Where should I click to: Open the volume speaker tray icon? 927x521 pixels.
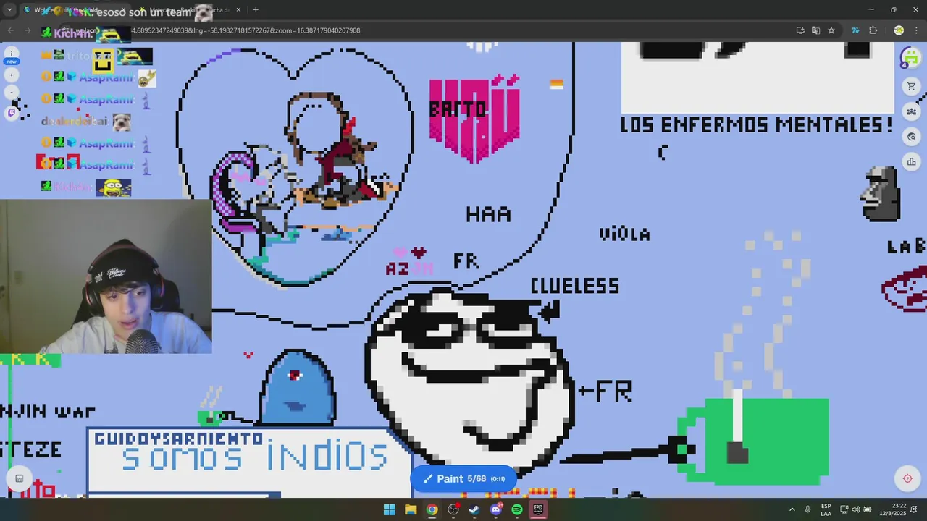coord(855,509)
